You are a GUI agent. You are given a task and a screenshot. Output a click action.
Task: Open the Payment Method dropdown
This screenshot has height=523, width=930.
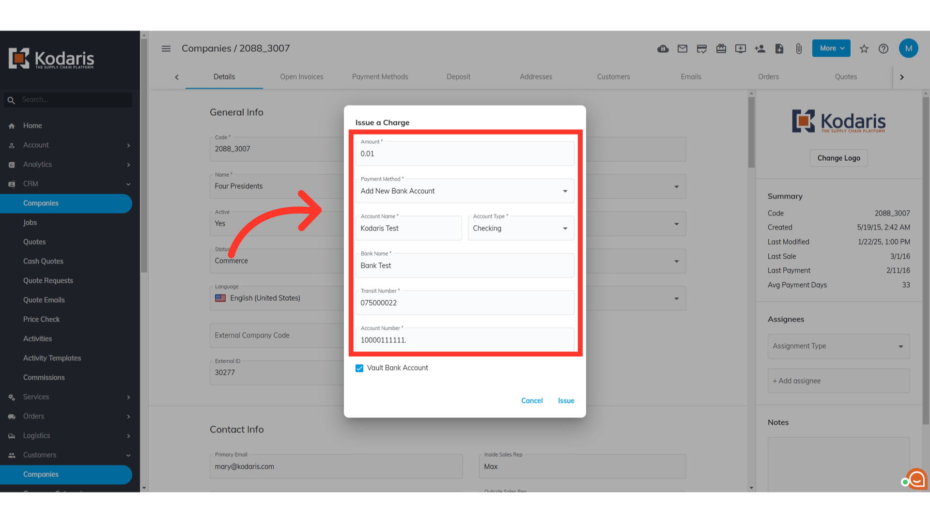465,191
